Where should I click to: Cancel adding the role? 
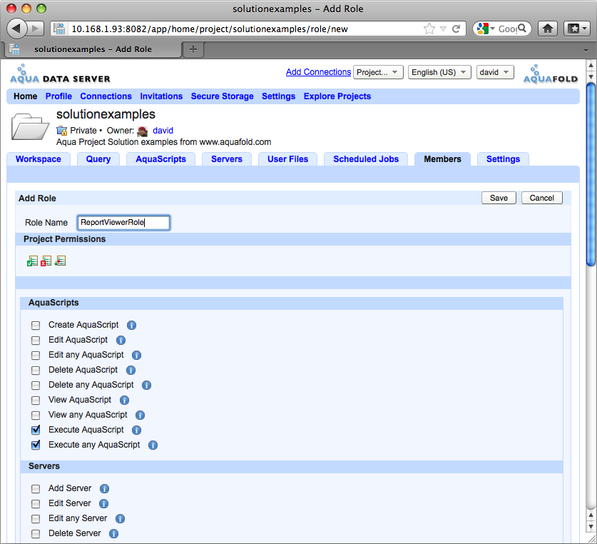click(x=542, y=198)
